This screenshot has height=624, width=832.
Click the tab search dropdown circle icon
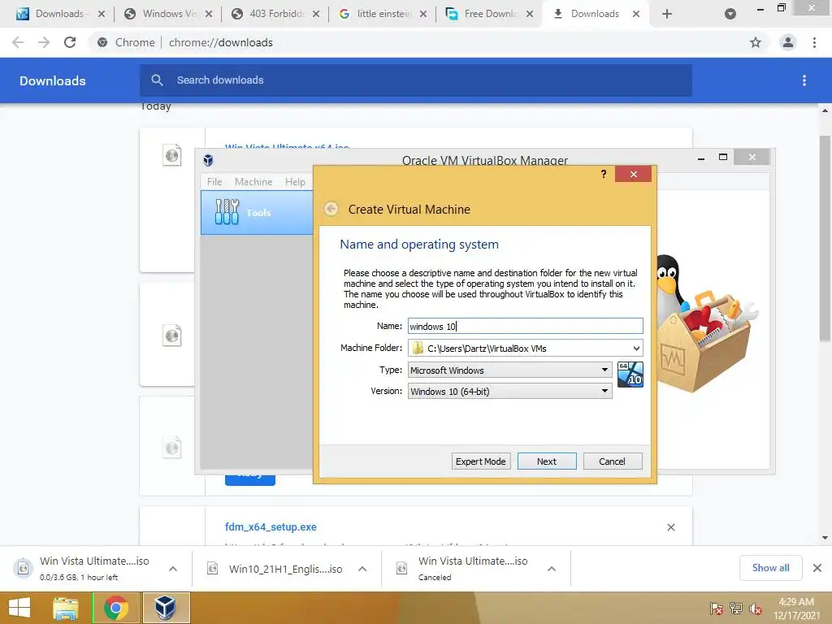tap(730, 14)
